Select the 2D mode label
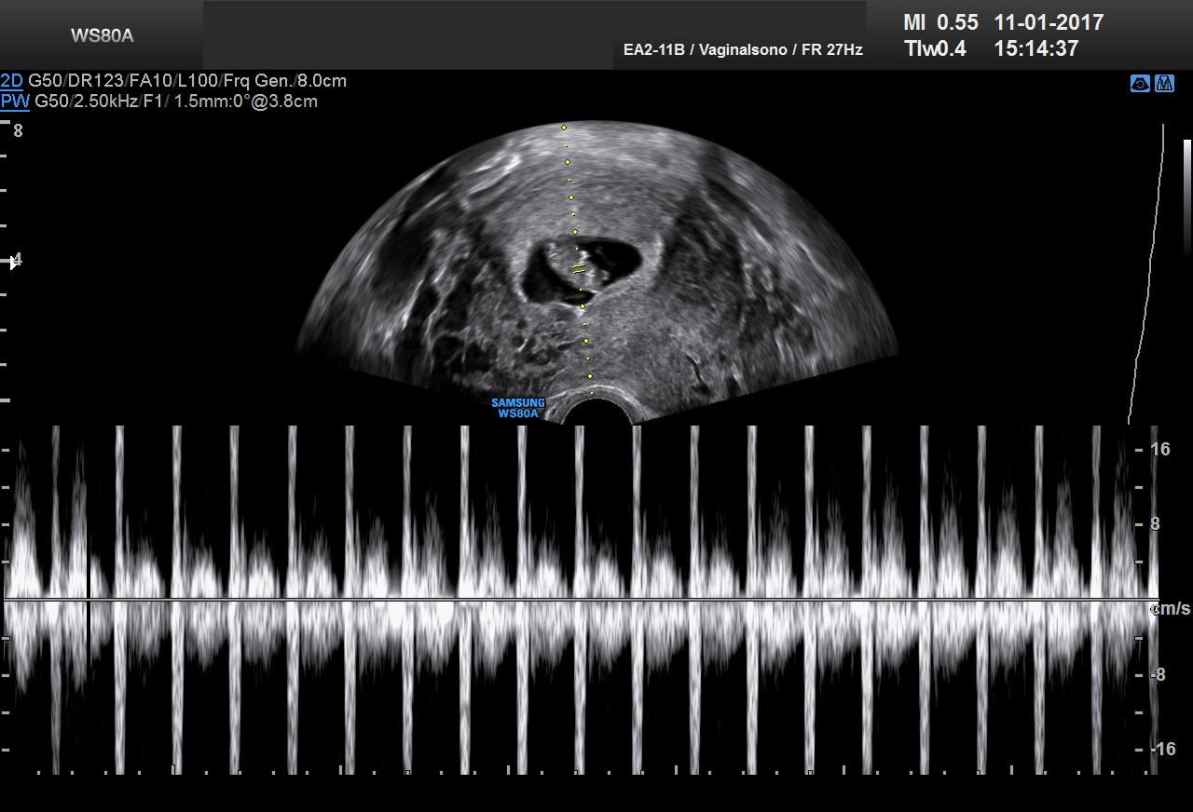Image resolution: width=1193 pixels, height=812 pixels. [x=12, y=81]
